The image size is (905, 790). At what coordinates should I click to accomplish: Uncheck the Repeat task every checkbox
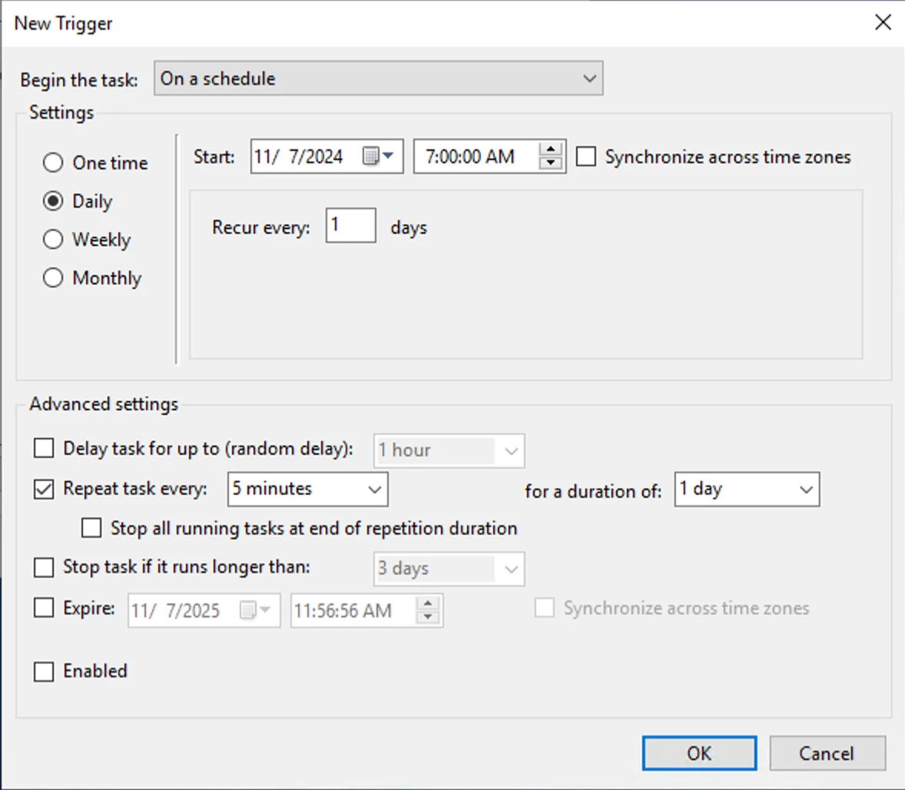pos(44,489)
